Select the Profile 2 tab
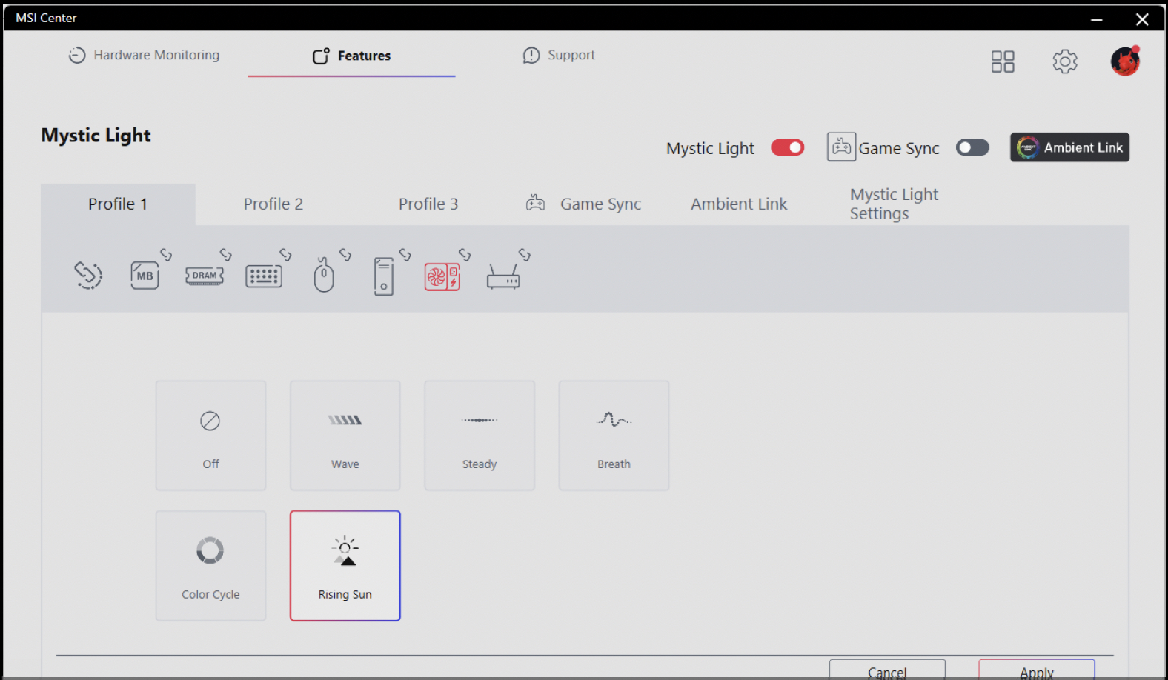 [273, 204]
